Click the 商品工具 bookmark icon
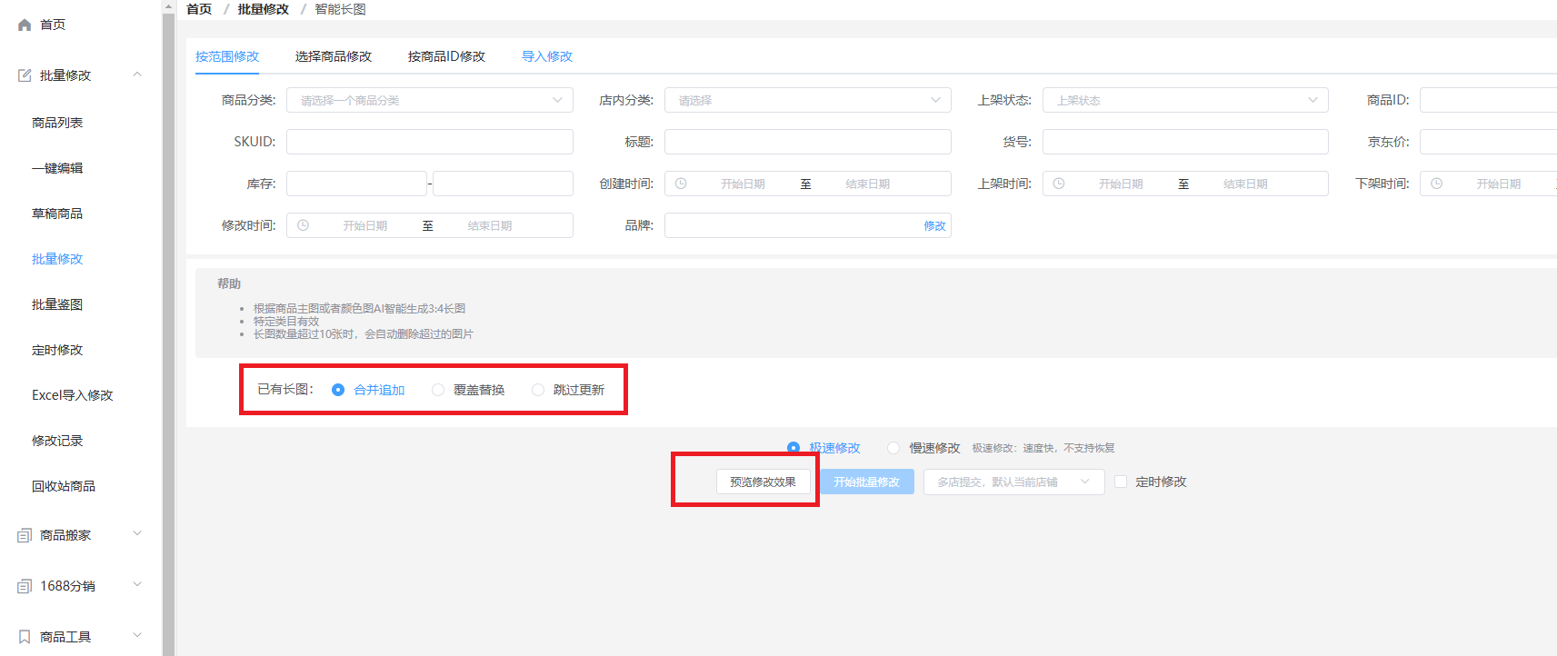 tap(25, 637)
